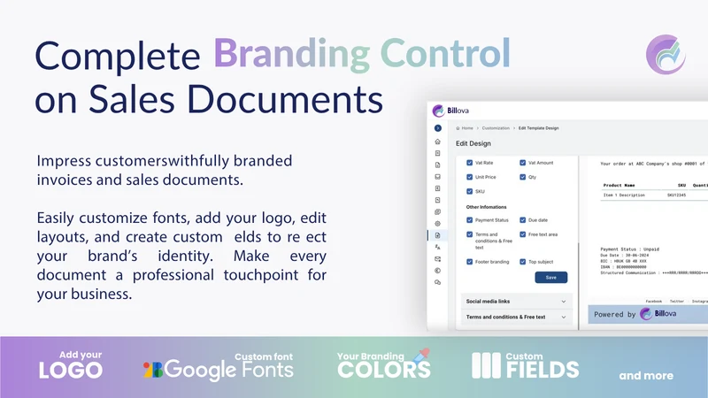Click the Google Fonts logo icon
Image resolution: width=708 pixels, height=398 pixels.
[x=153, y=370]
